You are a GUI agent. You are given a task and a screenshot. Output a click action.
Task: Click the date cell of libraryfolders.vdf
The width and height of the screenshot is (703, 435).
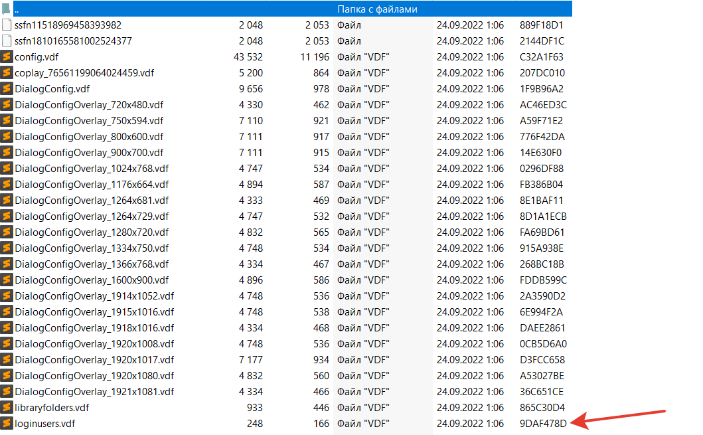click(470, 408)
